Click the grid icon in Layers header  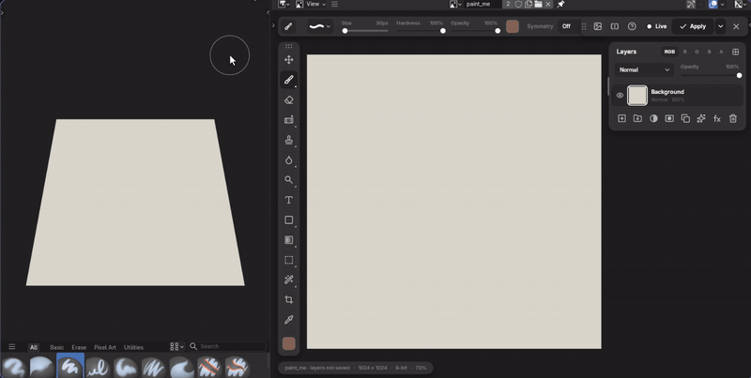point(736,52)
